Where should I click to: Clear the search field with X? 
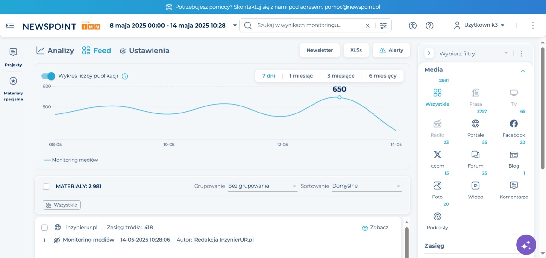pos(367,26)
